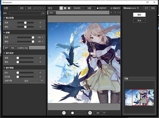Viewport: 159px width, 118px height.
Task: Click the 取消 cancel button
Action: click(139, 20)
